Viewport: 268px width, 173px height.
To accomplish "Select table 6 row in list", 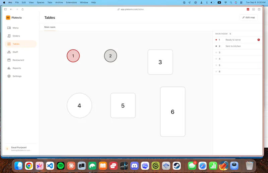I will coord(238,71).
